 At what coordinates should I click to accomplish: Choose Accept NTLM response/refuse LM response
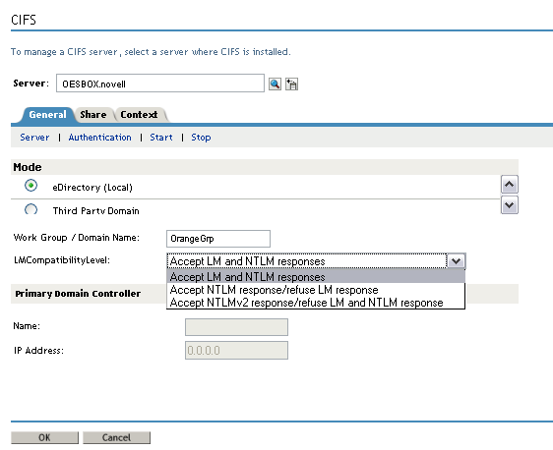[x=316, y=290]
